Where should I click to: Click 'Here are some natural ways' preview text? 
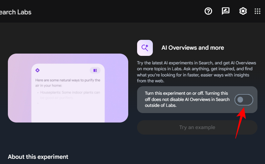click(68, 83)
